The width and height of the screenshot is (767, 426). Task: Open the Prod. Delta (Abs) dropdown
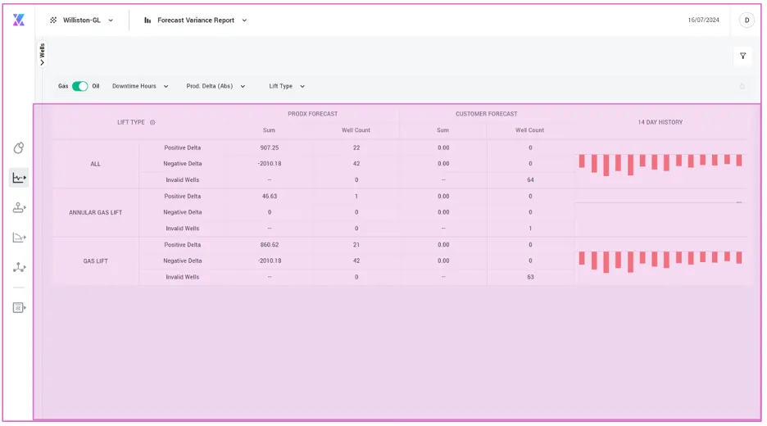click(216, 86)
